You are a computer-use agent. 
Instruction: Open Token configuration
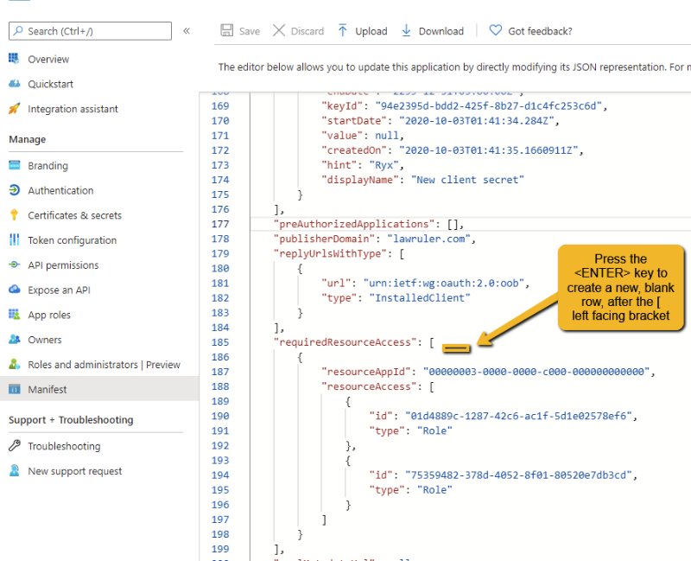click(72, 240)
